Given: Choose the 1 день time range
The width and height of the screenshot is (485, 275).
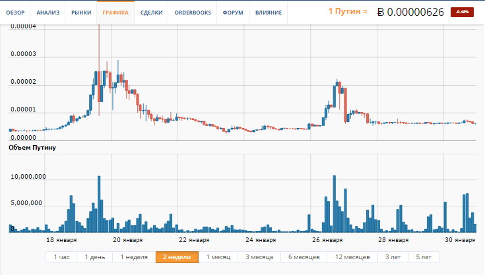Looking at the screenshot, I should pos(94,257).
